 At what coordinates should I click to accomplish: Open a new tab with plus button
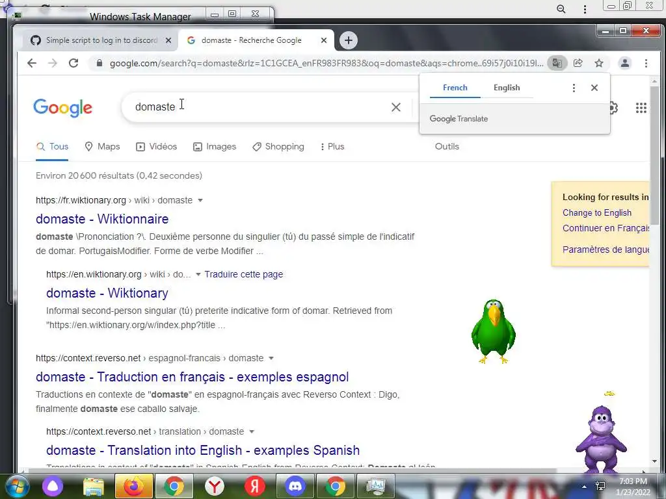[349, 40]
